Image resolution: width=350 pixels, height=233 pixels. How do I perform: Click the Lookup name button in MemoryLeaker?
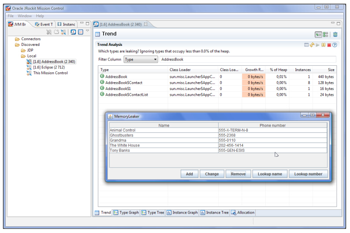(270, 174)
